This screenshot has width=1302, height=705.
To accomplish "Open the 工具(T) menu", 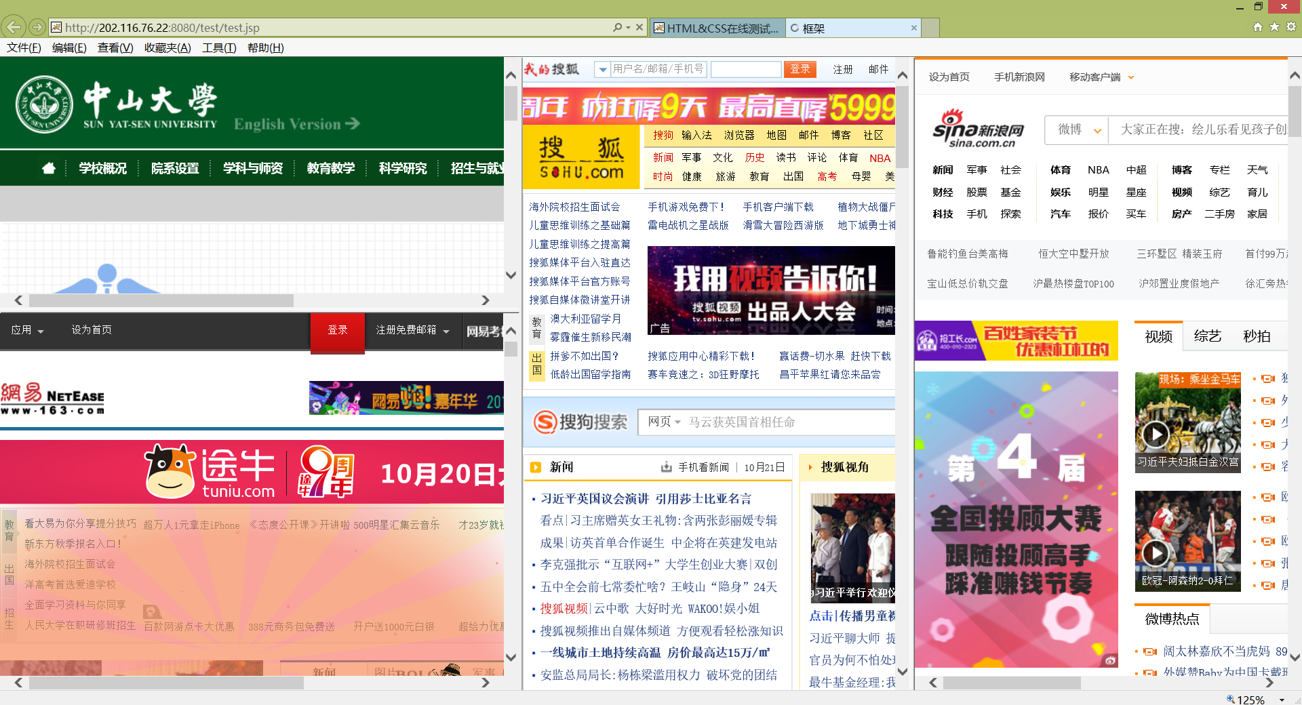I will (x=219, y=47).
